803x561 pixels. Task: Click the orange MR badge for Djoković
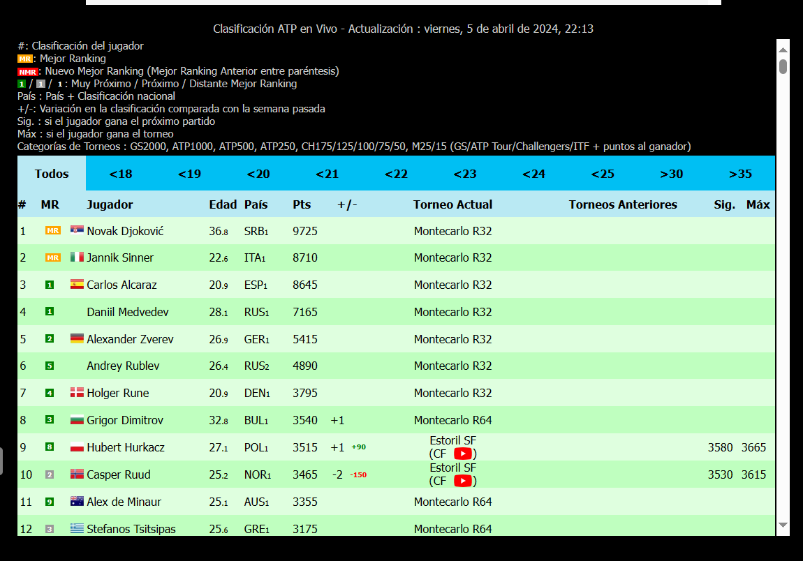tap(53, 230)
